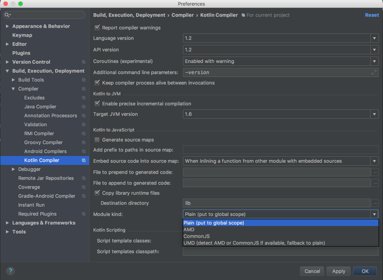Click 'Build, Execution, Deployment' in the breadcrumb

coord(129,15)
